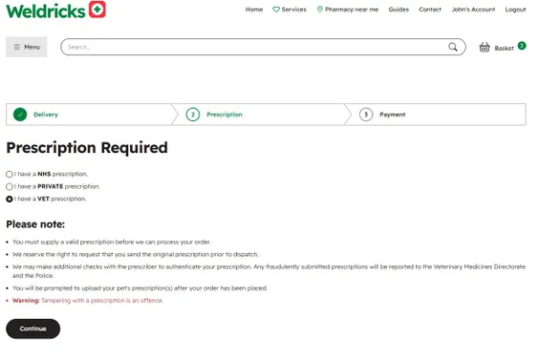Select the NHS prescription radio button

(x=10, y=174)
